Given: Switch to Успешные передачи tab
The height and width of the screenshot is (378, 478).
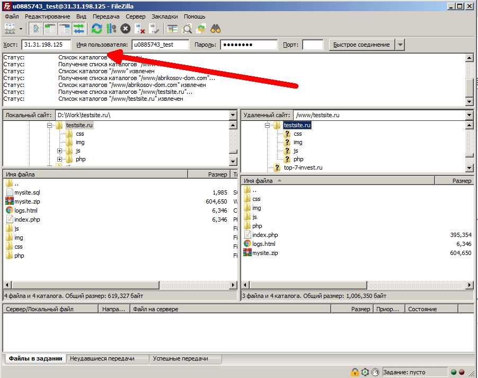Looking at the screenshot, I should 181,358.
